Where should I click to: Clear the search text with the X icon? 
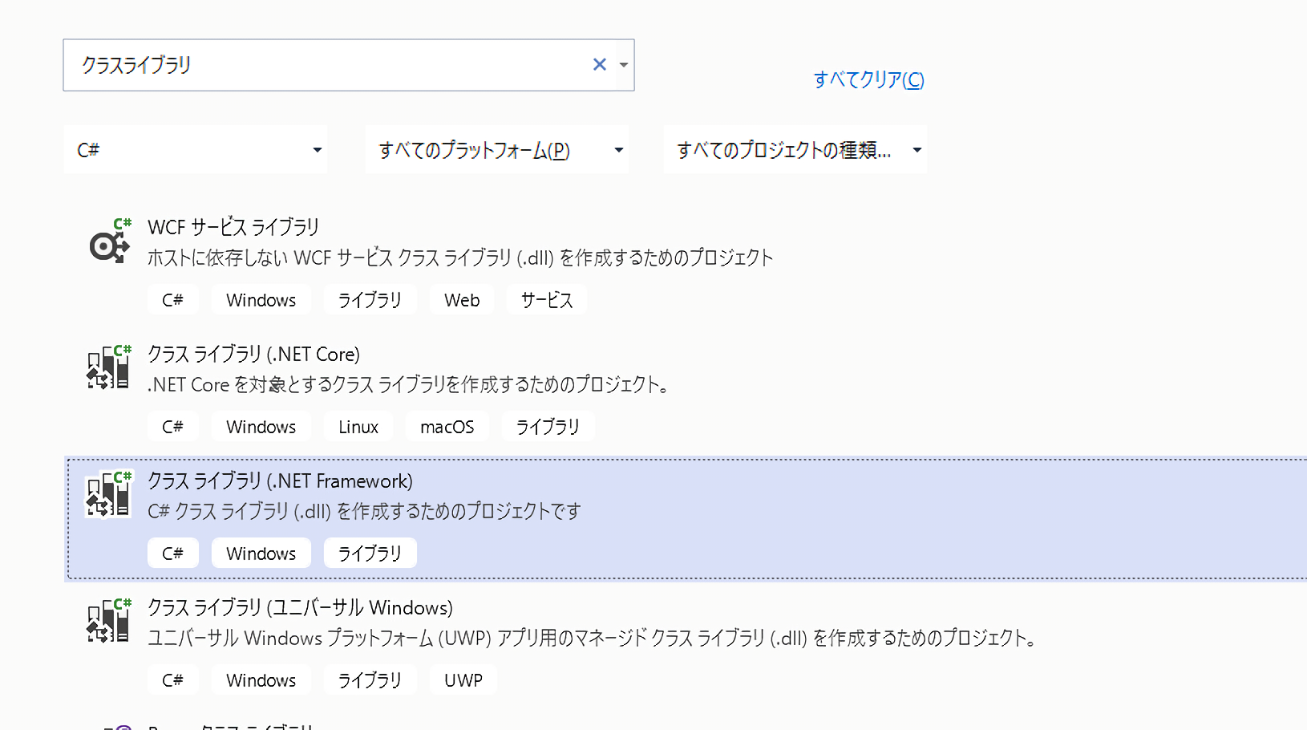(599, 65)
